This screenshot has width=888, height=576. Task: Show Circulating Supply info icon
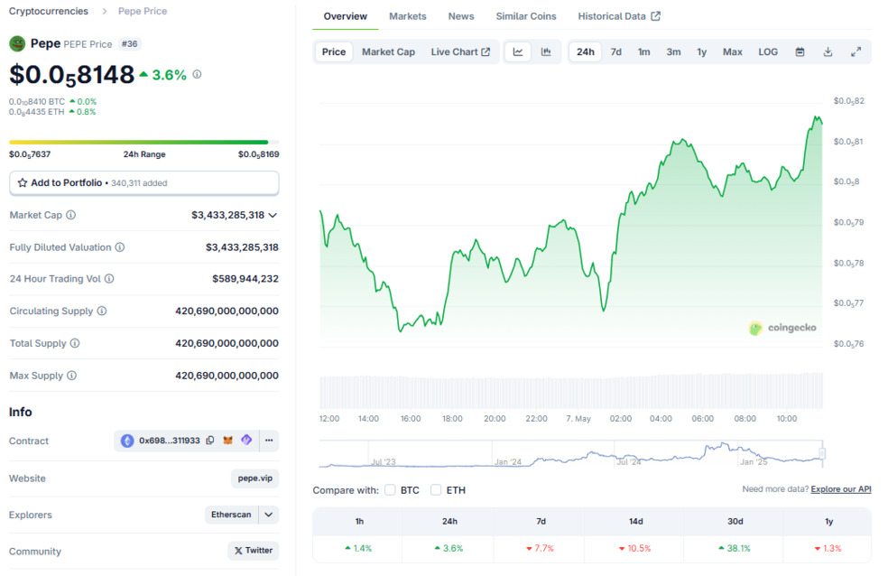tap(102, 311)
